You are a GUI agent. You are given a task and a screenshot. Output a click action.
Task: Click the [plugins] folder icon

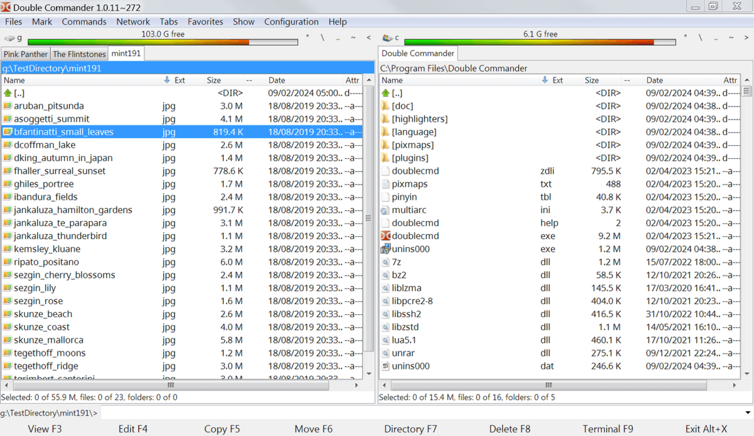[x=385, y=158]
